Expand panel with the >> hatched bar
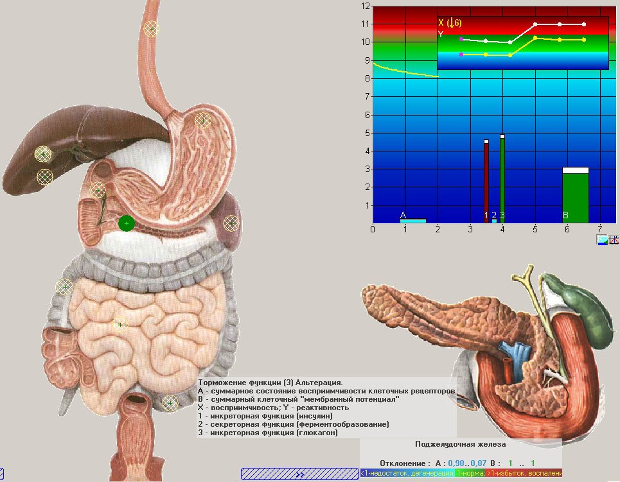Screen dimensions: 620x482 pyautogui.click(x=299, y=474)
